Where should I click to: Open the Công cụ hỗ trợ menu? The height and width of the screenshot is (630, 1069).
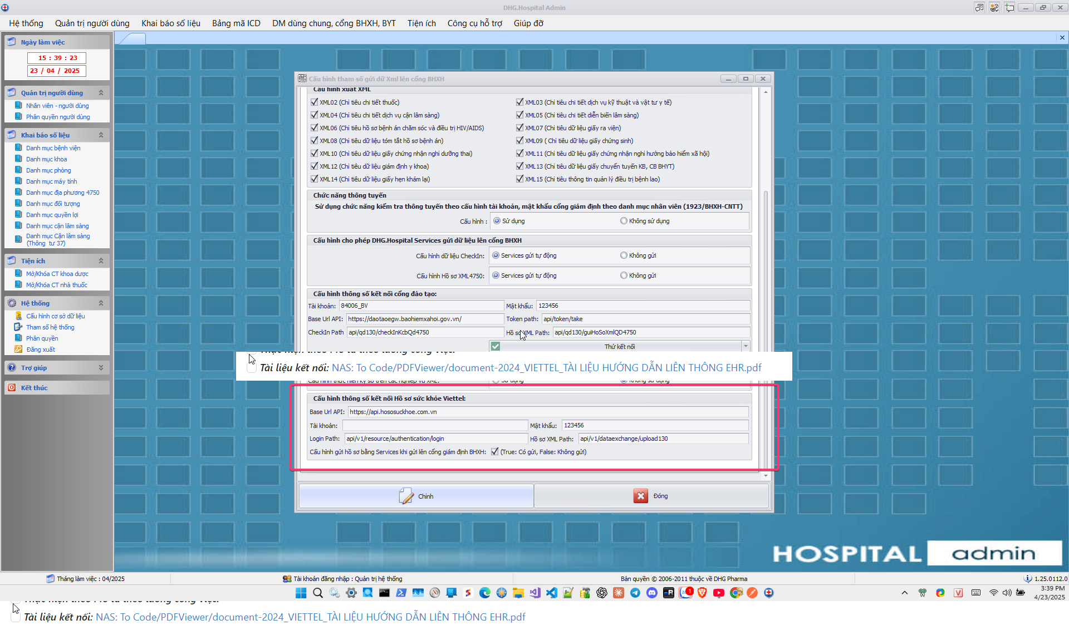[474, 23]
